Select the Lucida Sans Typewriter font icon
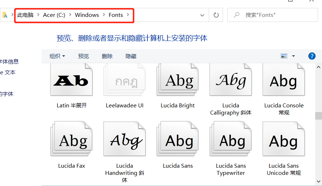Image resolution: width=322 pixels, height=186 pixels. [231, 139]
